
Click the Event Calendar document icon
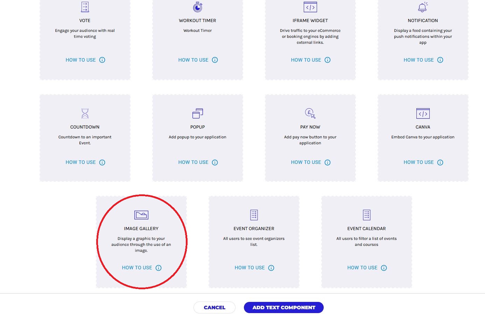click(366, 215)
